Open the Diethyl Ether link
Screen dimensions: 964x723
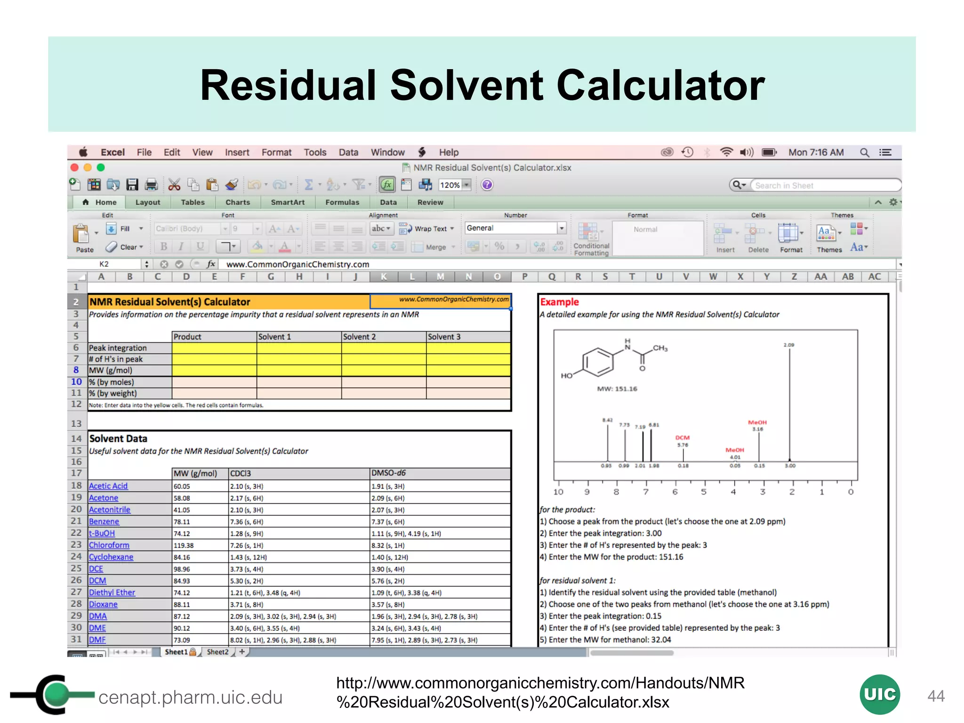112,593
